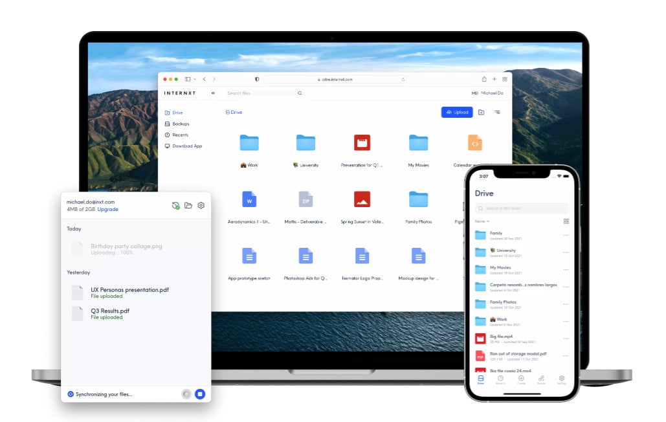Stop syncing with the blue stop button
This screenshot has height=422, width=666.
[x=200, y=394]
